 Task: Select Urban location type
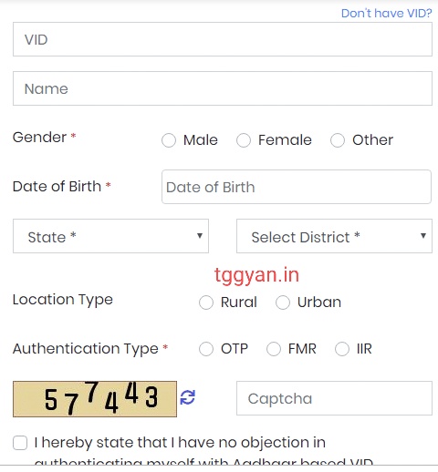click(x=283, y=303)
